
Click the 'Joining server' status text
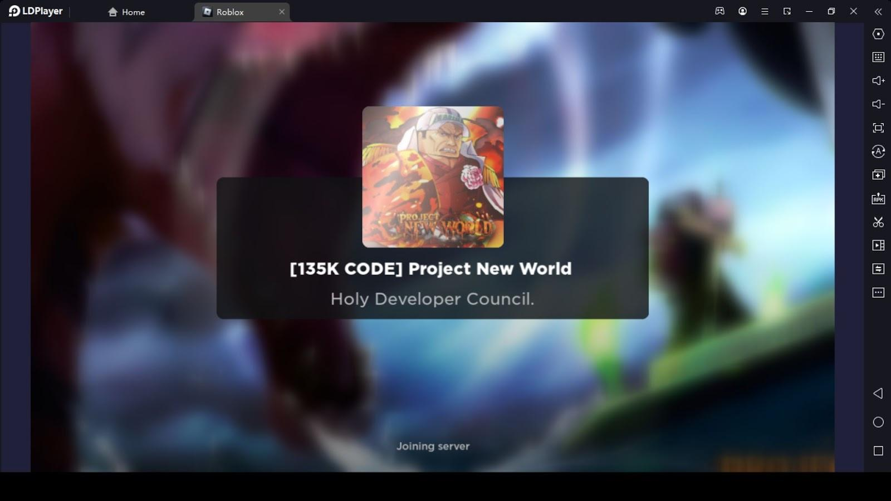[x=433, y=446]
